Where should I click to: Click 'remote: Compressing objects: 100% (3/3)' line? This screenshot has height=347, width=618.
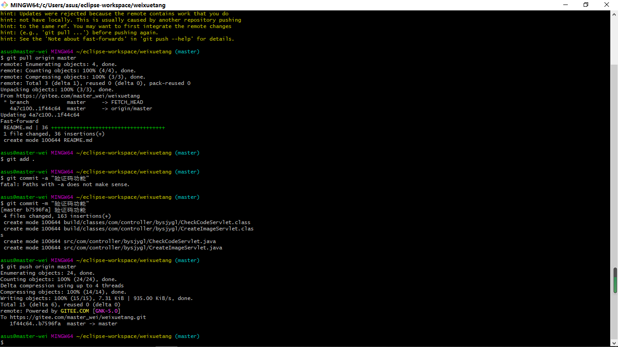[73, 77]
